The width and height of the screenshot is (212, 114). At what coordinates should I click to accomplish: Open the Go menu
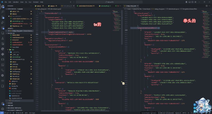click(x=26, y=2)
